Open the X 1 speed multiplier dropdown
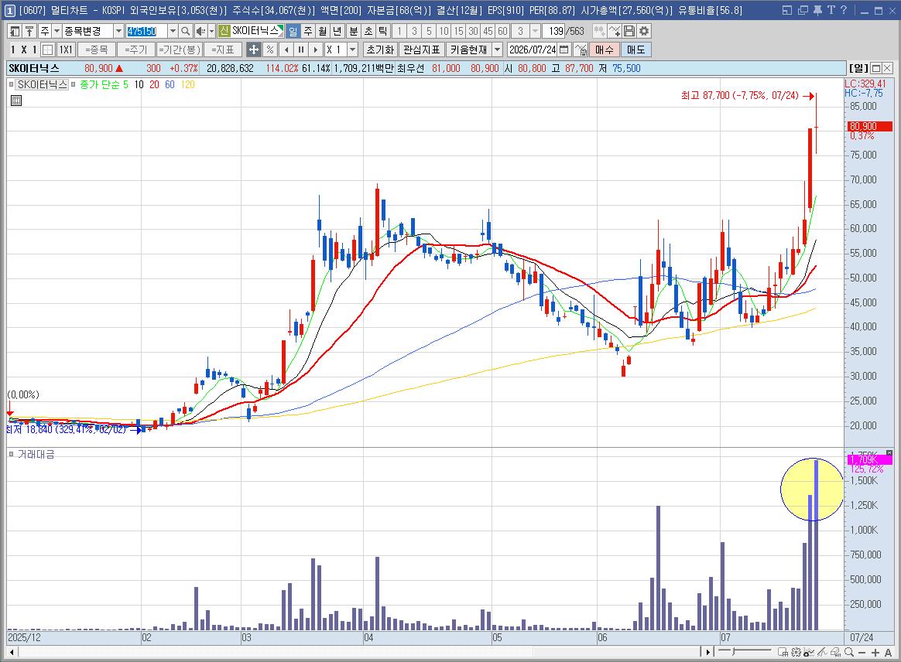 353,50
